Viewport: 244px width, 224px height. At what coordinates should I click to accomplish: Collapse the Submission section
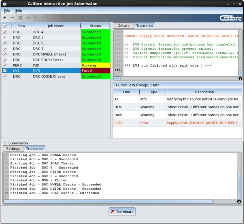(5, 143)
